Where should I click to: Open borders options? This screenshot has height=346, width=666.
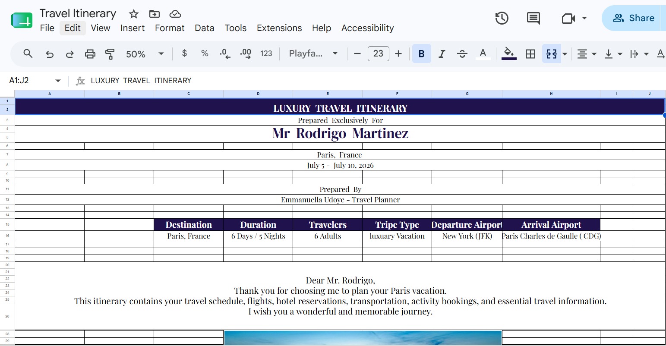pyautogui.click(x=530, y=53)
